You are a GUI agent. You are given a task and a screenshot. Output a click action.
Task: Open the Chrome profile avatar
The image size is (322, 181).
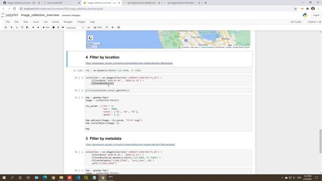pos(313,9)
